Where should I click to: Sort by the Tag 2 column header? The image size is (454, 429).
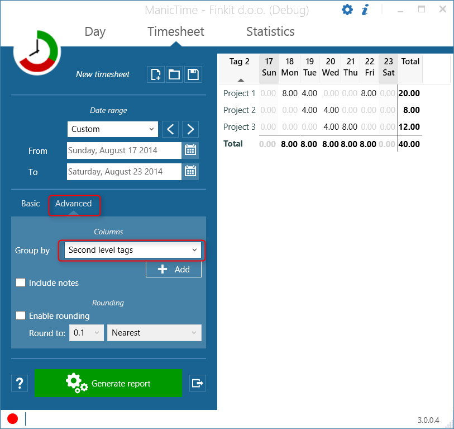[x=239, y=69]
